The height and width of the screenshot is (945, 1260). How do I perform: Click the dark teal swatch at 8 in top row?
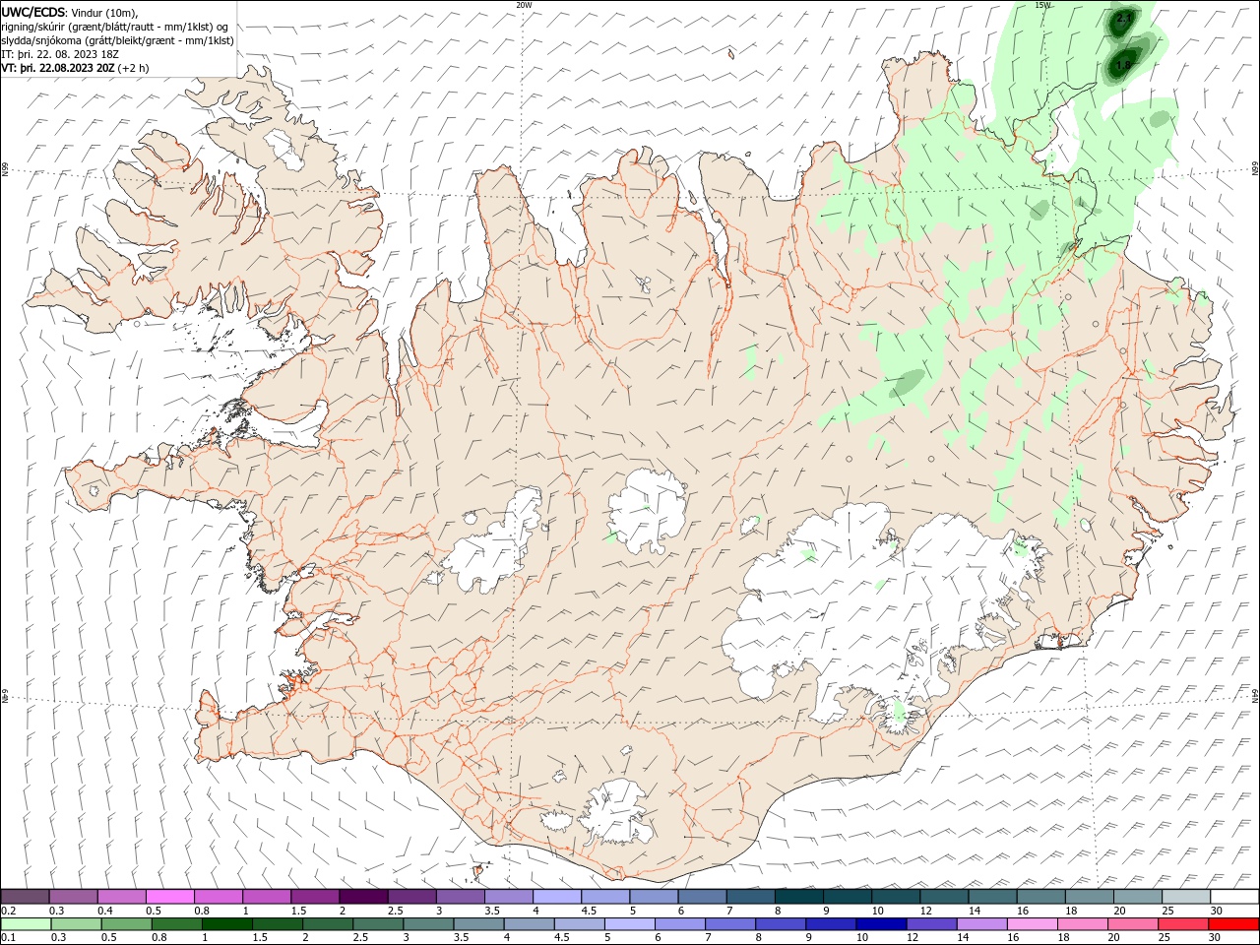pos(798,897)
